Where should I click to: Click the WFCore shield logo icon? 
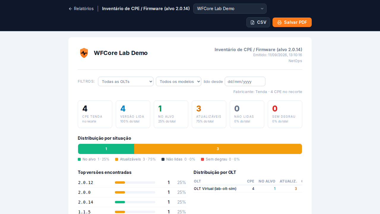click(x=84, y=53)
